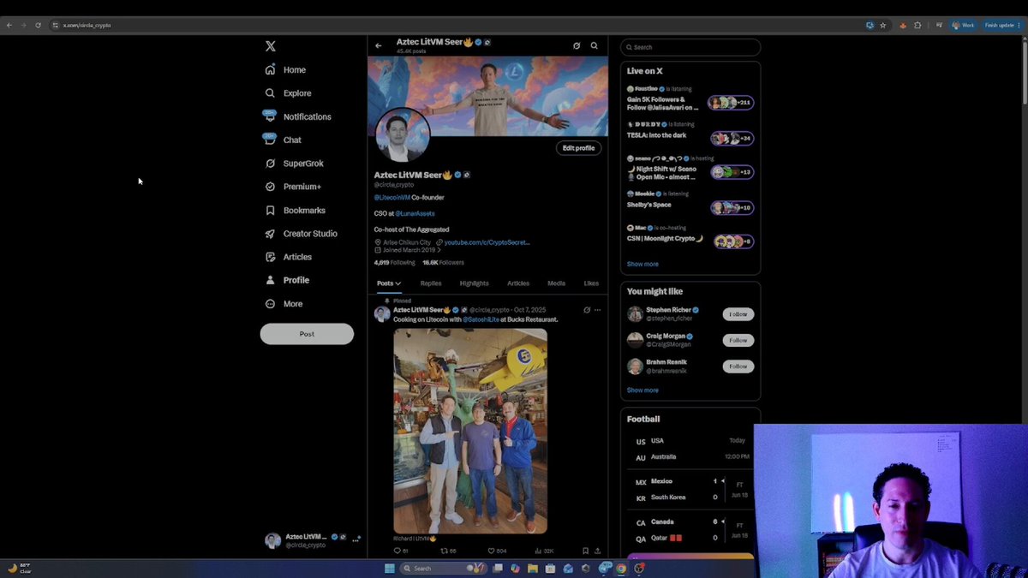Screen dimensions: 1028x578
Task: Click the Finish update button in Chrome
Action: click(x=1002, y=25)
